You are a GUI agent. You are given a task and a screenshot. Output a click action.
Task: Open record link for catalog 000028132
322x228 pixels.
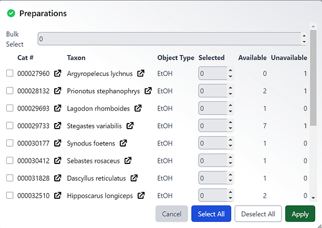pos(57,91)
